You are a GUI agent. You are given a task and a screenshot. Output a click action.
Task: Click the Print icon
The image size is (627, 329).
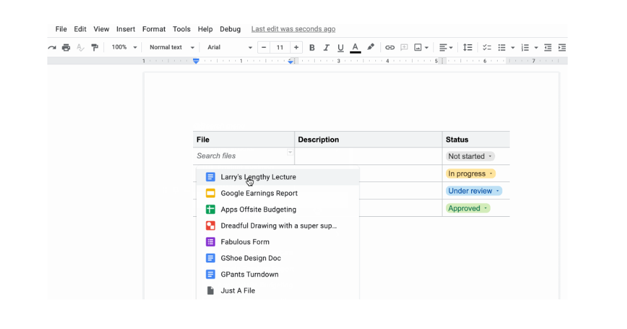tap(66, 47)
